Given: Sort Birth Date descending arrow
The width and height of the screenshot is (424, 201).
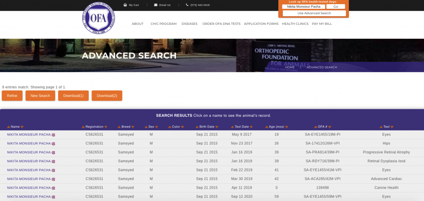Looking at the screenshot, I should tap(217, 127).
